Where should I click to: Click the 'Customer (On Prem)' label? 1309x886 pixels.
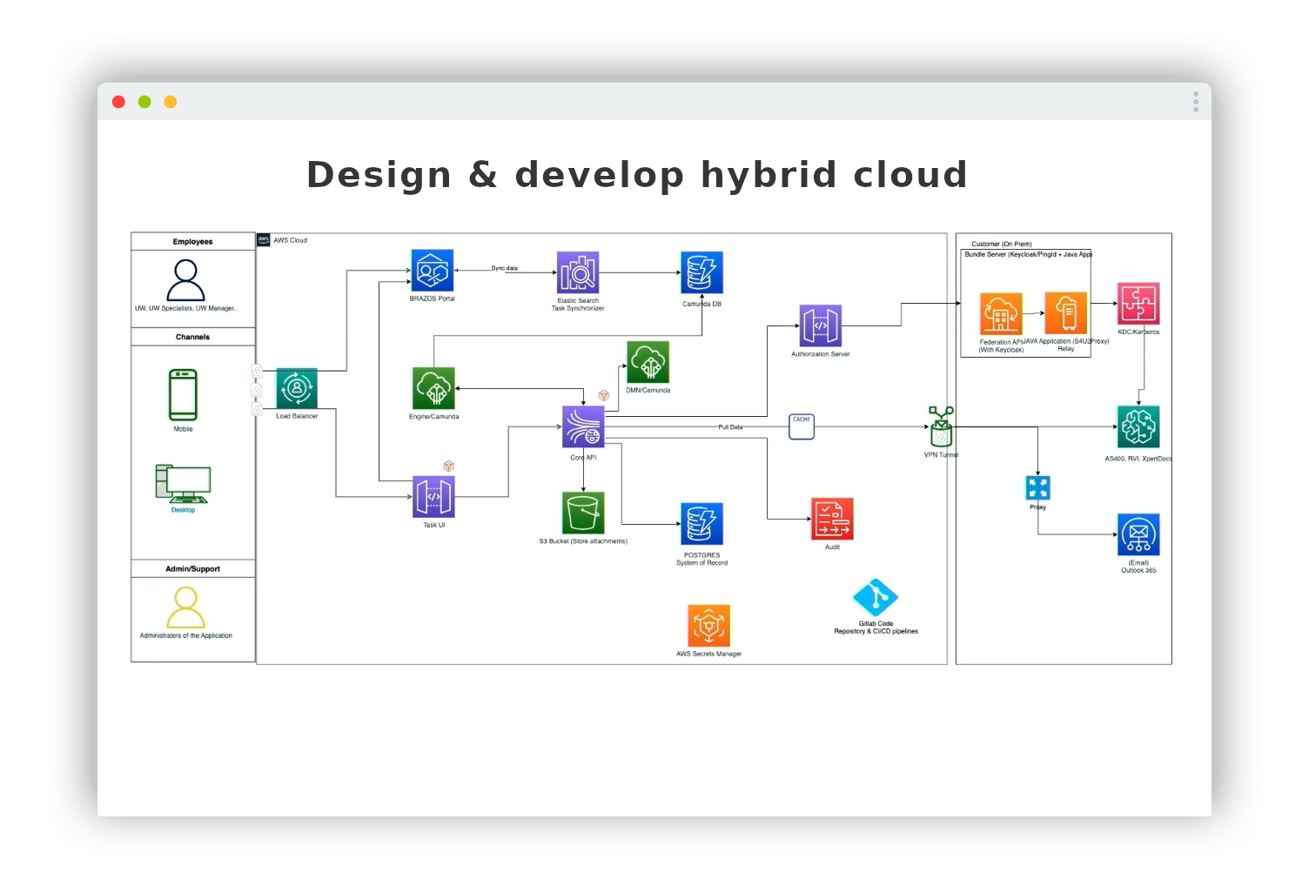pos(1002,245)
